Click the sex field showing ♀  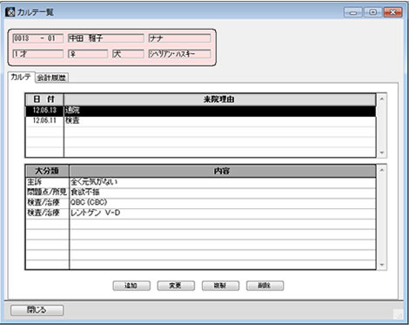pos(88,54)
